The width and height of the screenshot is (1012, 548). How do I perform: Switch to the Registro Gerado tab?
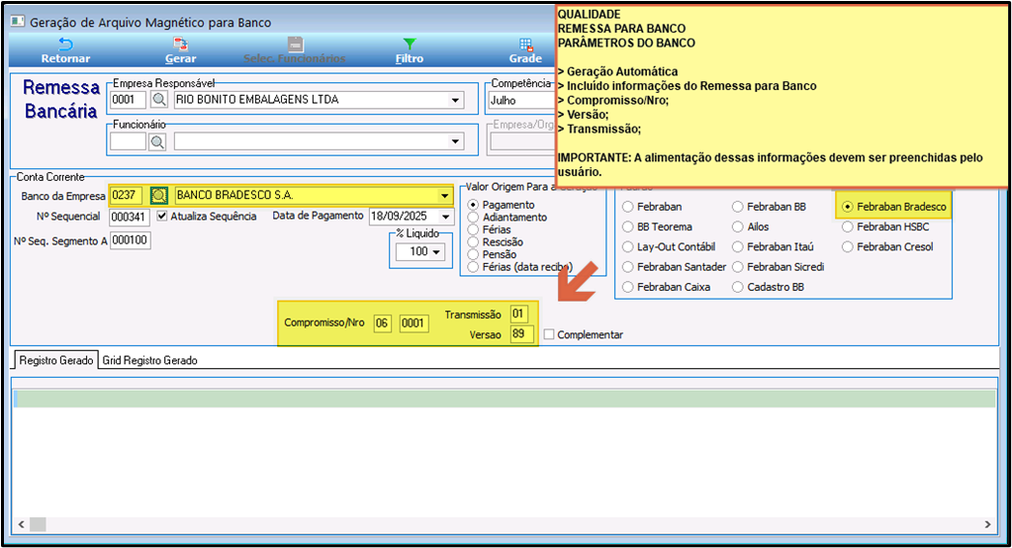click(x=56, y=360)
